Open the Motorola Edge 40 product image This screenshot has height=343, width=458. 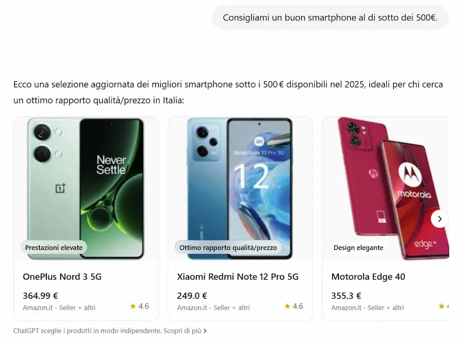[386, 189]
